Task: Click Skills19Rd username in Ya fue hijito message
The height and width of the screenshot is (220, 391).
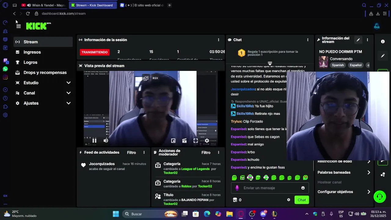Action: click(x=245, y=106)
